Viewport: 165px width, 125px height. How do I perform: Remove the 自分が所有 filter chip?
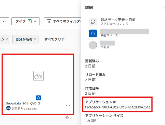pos(35,39)
